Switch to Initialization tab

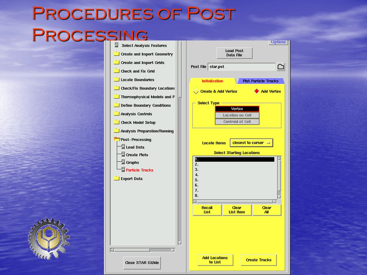pyautogui.click(x=213, y=81)
